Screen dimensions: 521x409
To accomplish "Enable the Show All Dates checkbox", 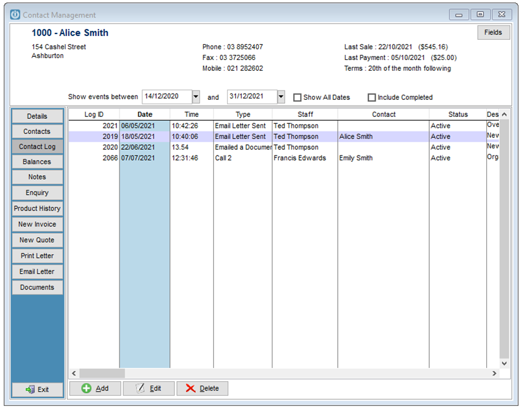I will (297, 97).
